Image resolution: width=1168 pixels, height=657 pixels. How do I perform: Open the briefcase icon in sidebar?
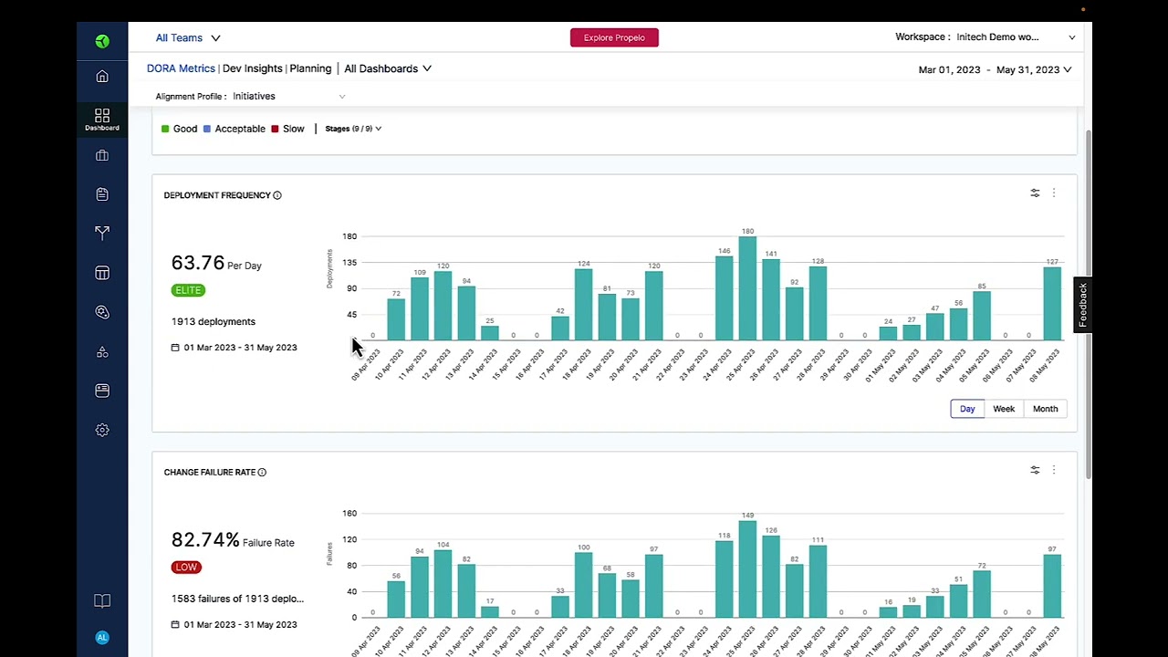pos(102,155)
